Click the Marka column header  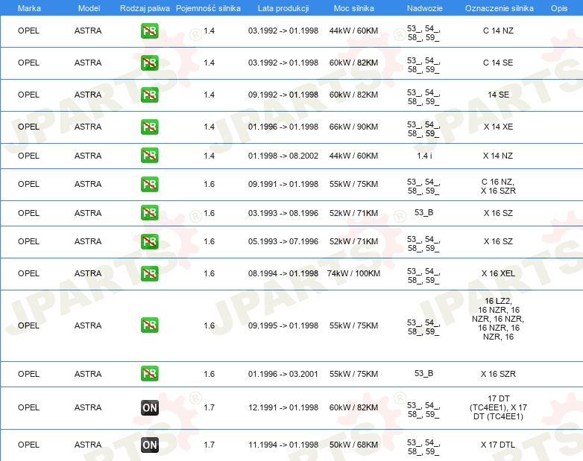pyautogui.click(x=29, y=8)
